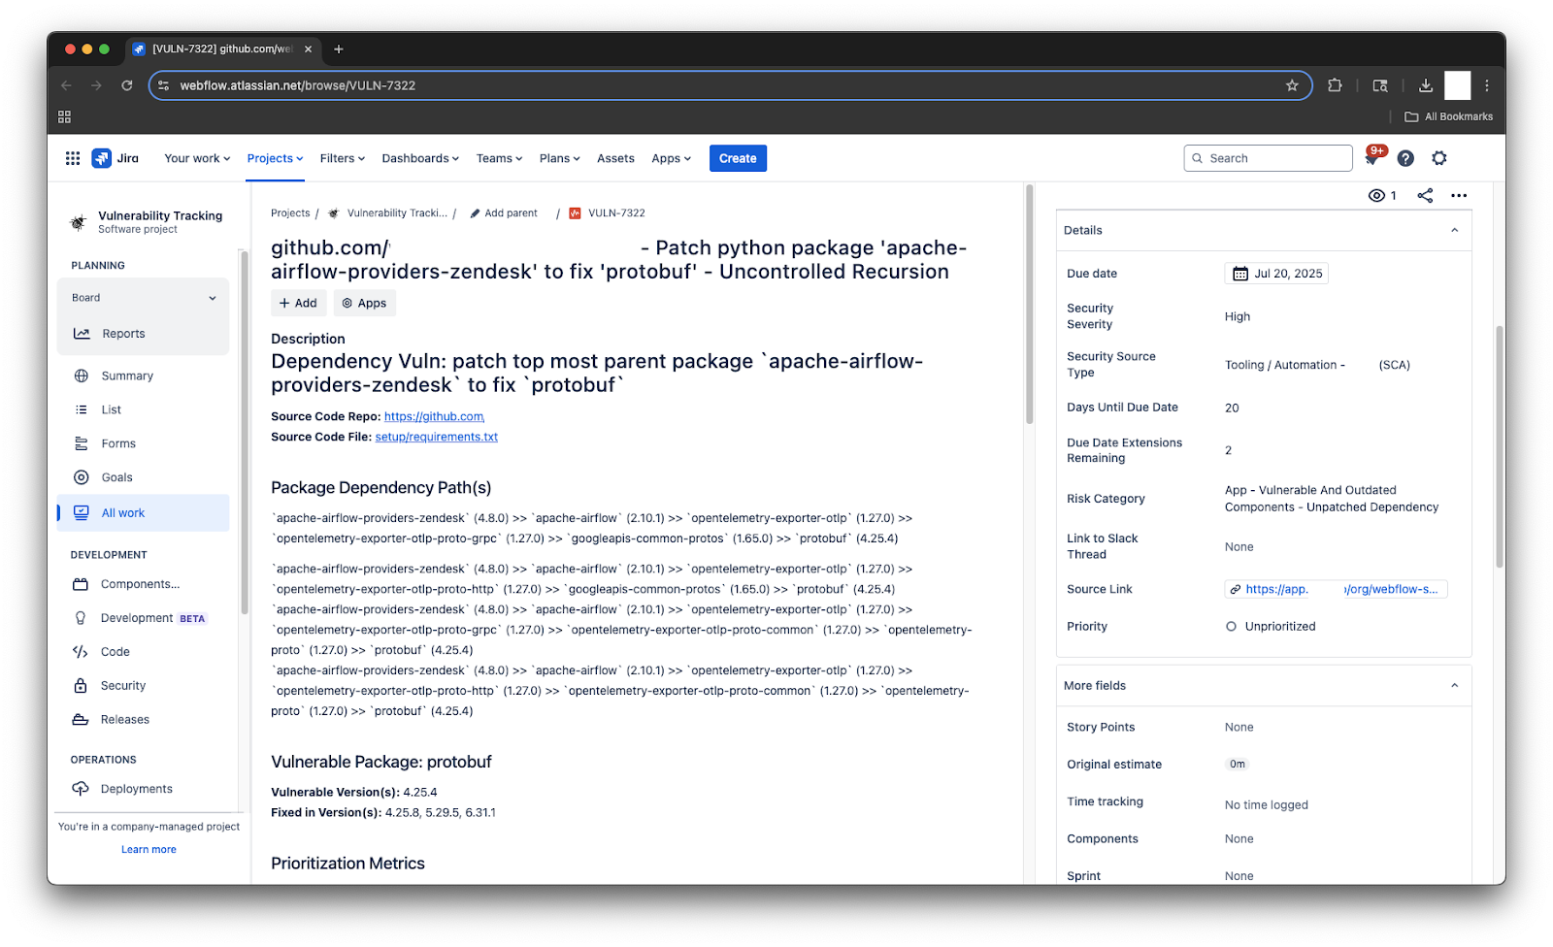The height and width of the screenshot is (947, 1553).
Task: Edit Due date Jul 20, 2025 field
Action: (1276, 274)
